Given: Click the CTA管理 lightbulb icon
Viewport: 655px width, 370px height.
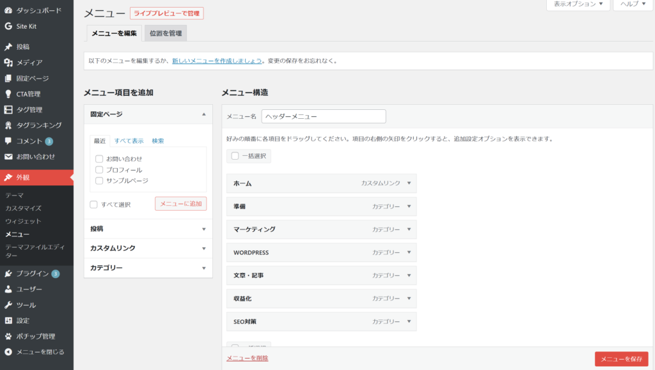Looking at the screenshot, I should [8, 94].
